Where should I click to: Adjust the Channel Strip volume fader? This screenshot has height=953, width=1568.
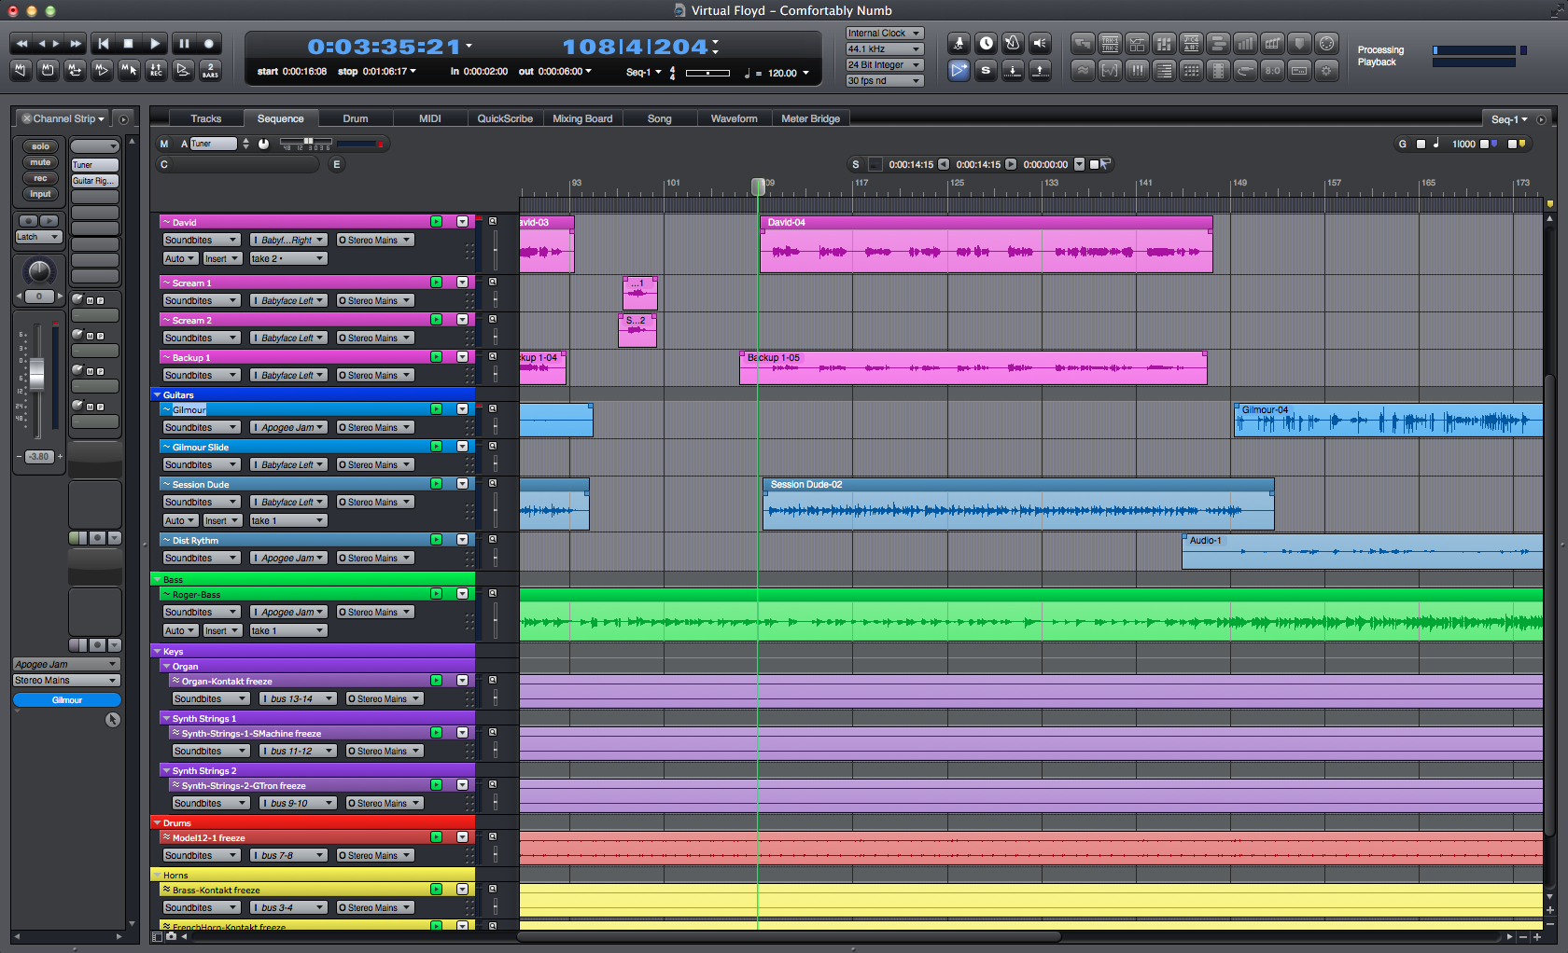(37, 373)
